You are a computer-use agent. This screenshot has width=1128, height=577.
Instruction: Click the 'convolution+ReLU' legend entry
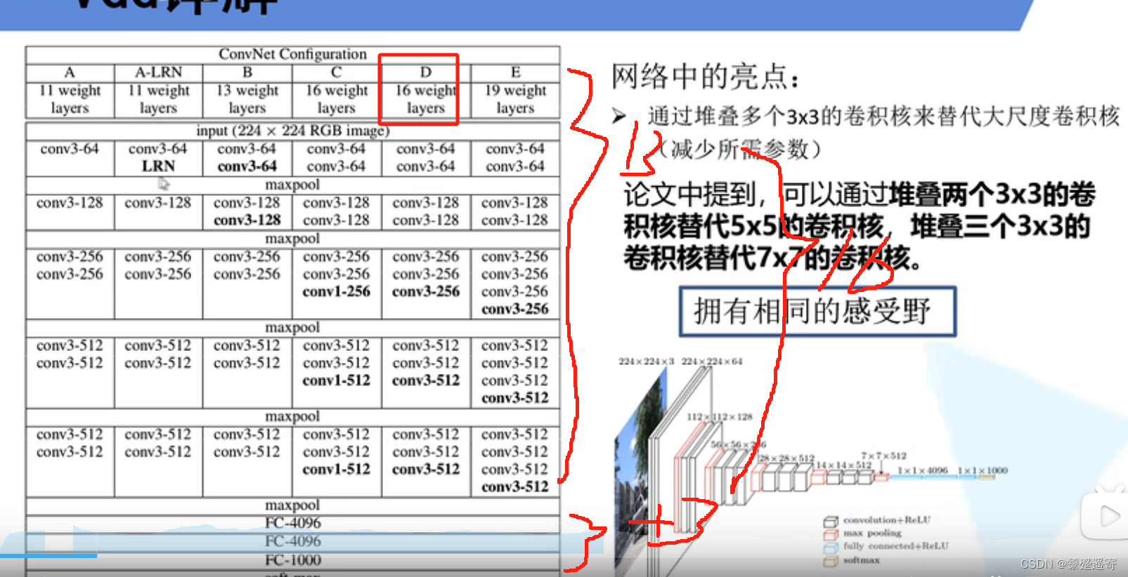(x=877, y=520)
